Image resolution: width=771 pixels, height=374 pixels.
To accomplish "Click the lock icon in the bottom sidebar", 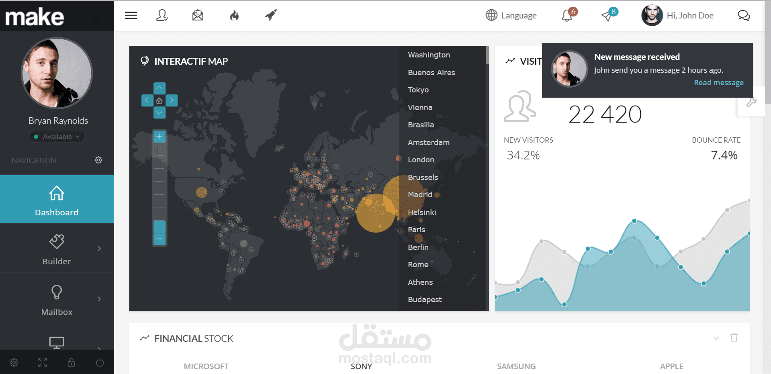I will [71, 362].
